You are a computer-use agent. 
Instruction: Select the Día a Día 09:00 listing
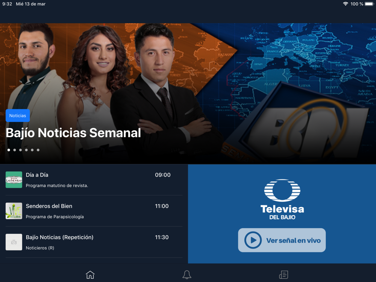click(x=94, y=180)
